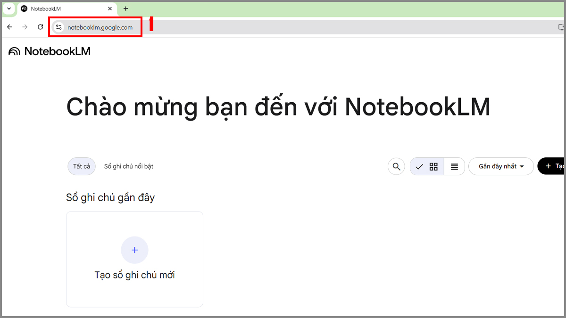Image resolution: width=566 pixels, height=318 pixels.
Task: Click the 'Sổ ghi chú gần đây' heading
Action: (110, 197)
